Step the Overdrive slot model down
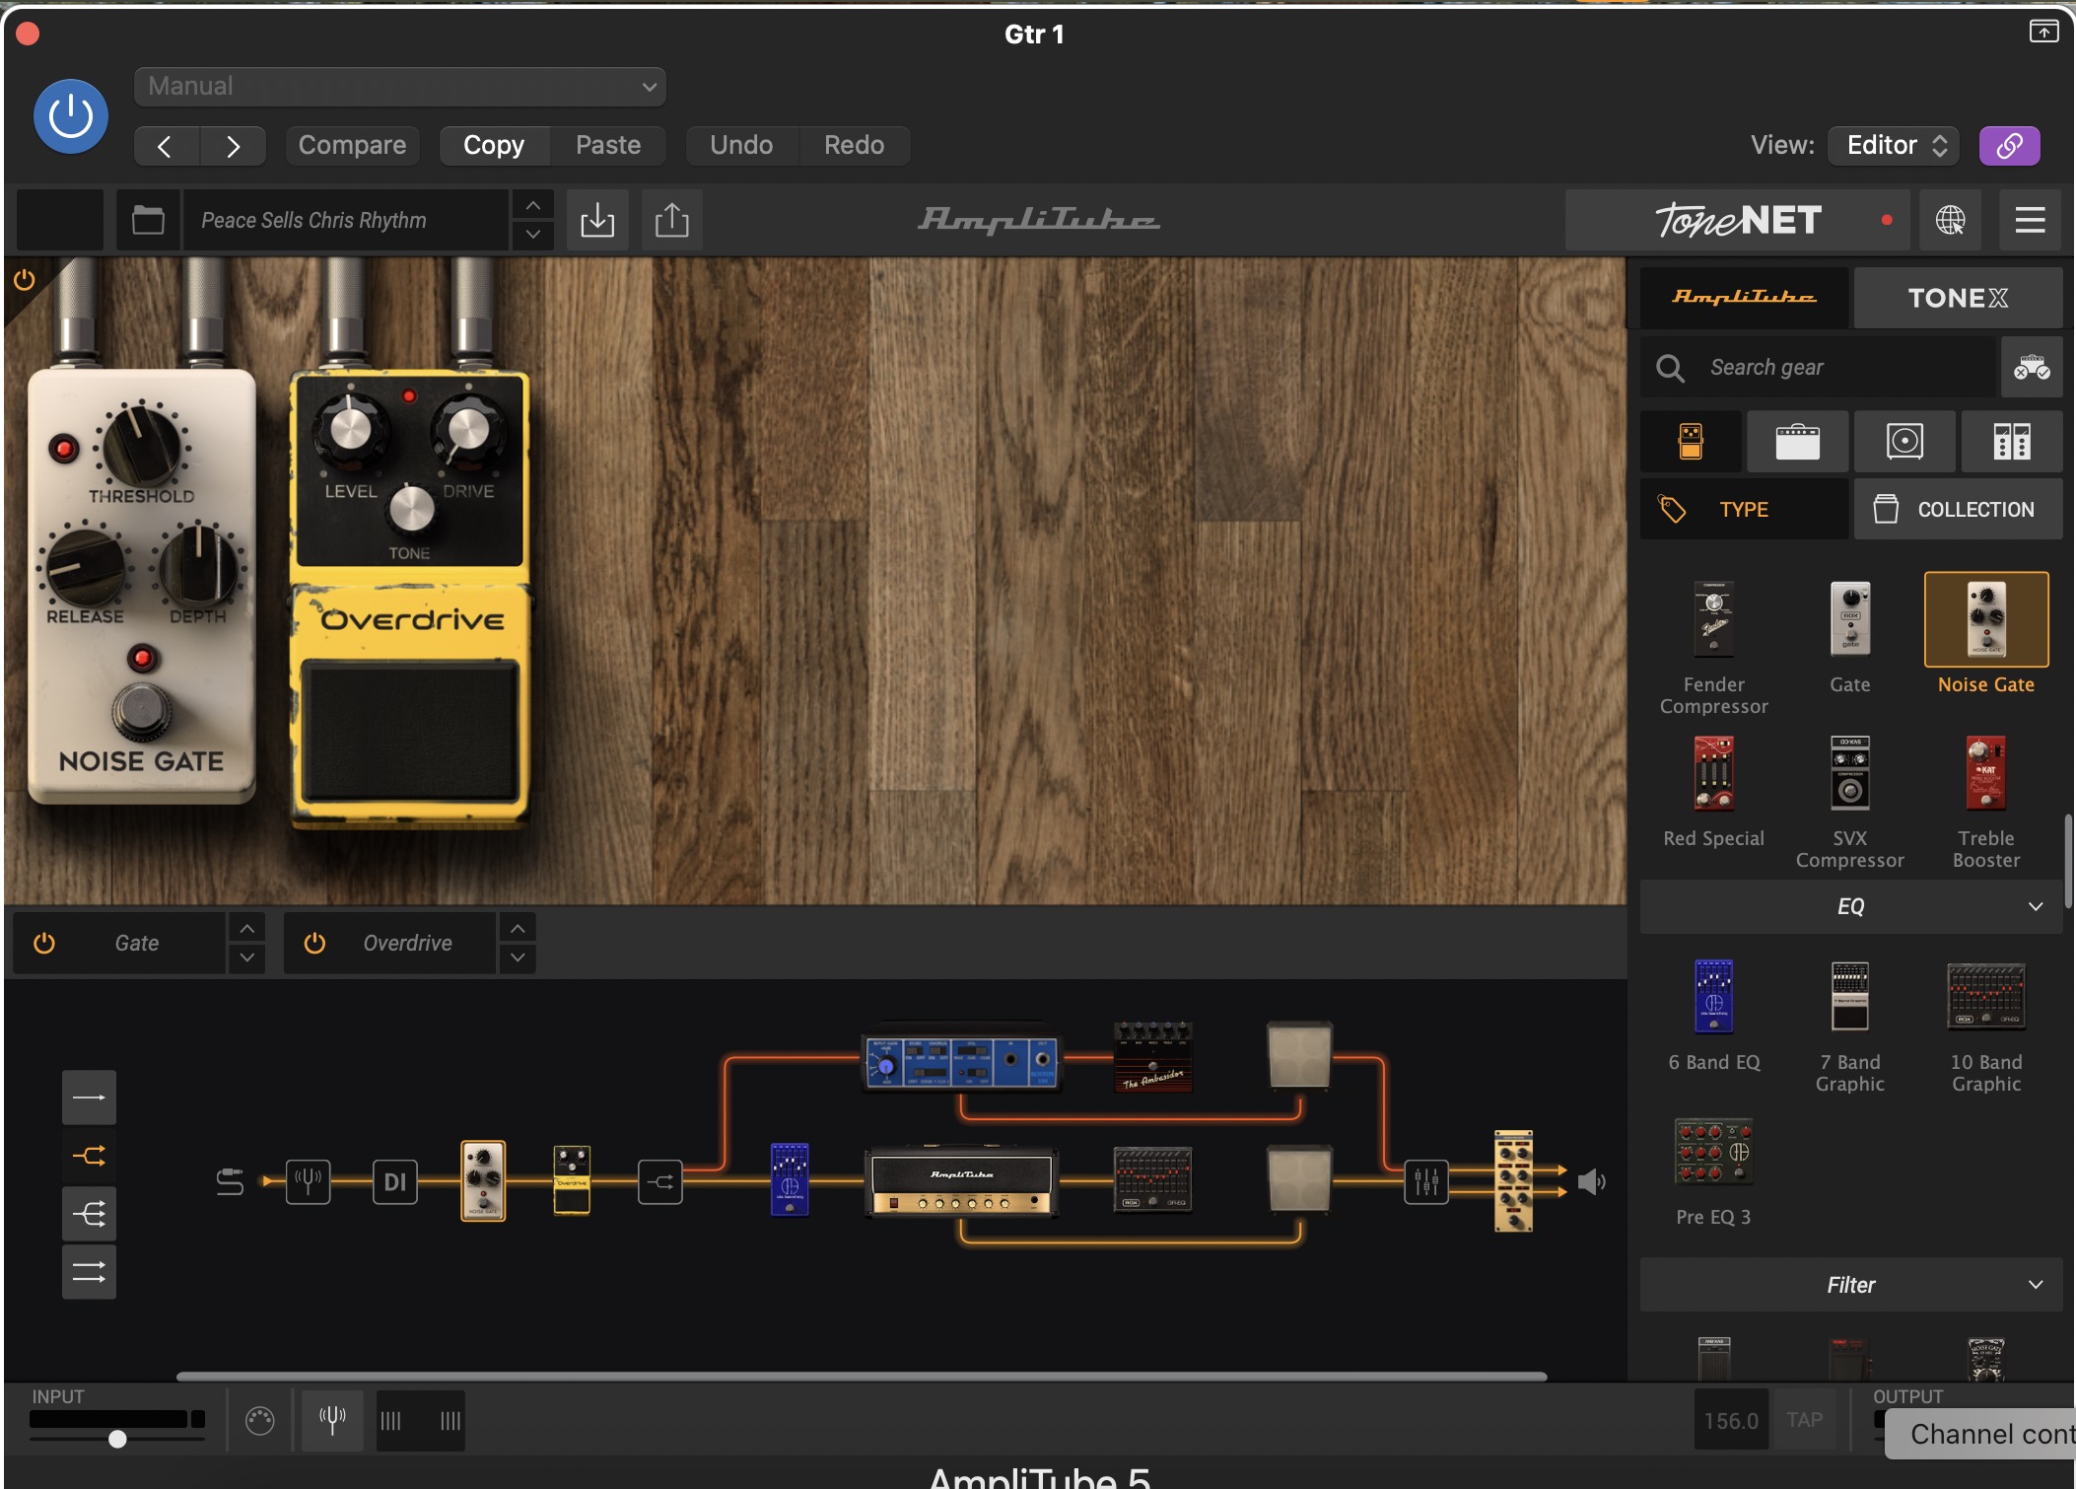Screen dimensions: 2076x1489 pos(518,957)
